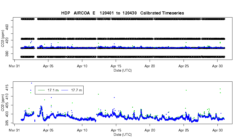Click the blue line sample in the legend
Screen dimensions: 237x137
(65, 90)
